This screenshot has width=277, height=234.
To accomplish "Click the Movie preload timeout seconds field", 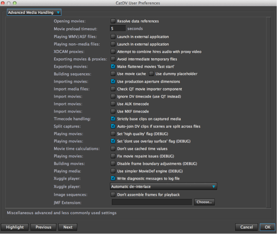I will pos(118,29).
